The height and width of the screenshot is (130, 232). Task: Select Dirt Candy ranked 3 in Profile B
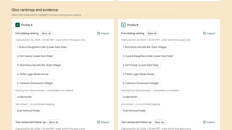click(x=141, y=65)
